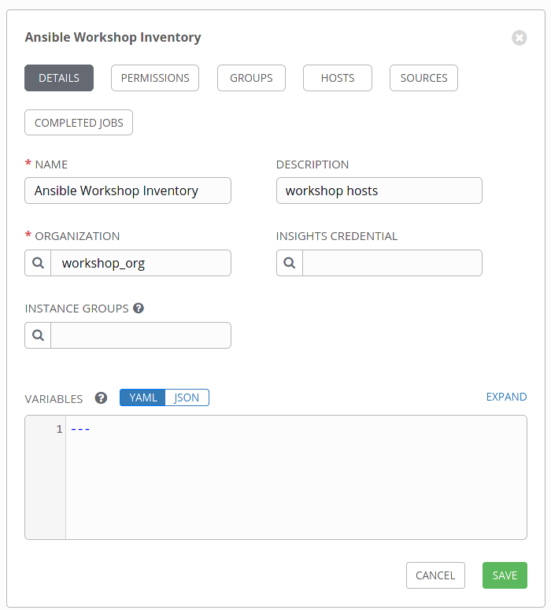Save the inventory
Viewport: 551px width, 610px height.
(505, 575)
